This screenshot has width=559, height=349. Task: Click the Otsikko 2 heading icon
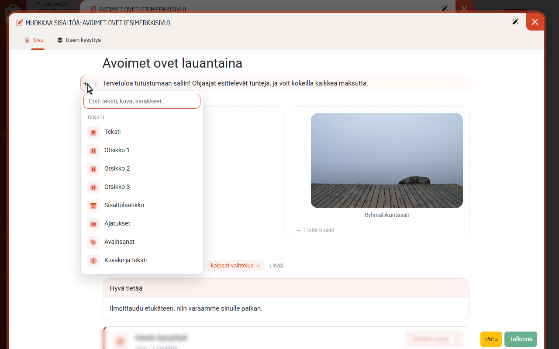click(93, 169)
